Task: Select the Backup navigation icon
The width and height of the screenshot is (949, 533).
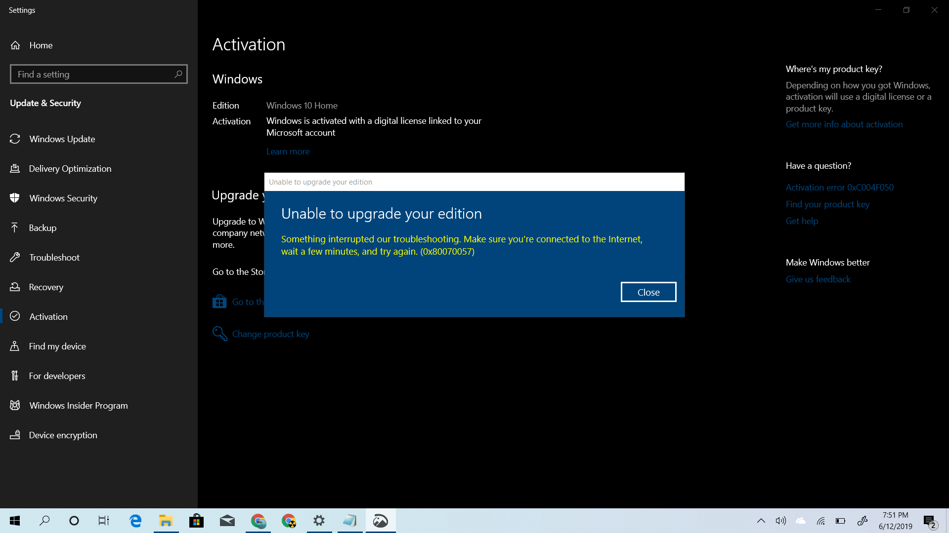Action: 15,227
